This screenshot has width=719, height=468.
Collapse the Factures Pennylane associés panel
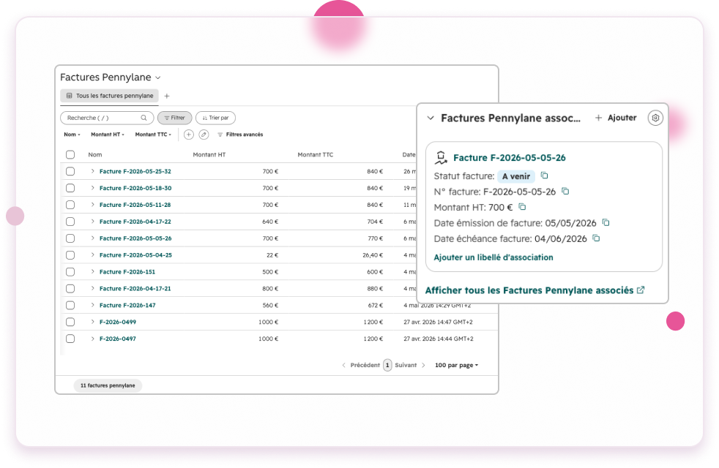[430, 118]
